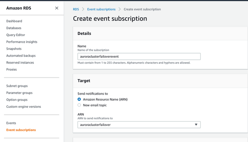Close the Amazon RDS sidebar panel
Screen dimensions: 248x142
(x=57, y=8)
